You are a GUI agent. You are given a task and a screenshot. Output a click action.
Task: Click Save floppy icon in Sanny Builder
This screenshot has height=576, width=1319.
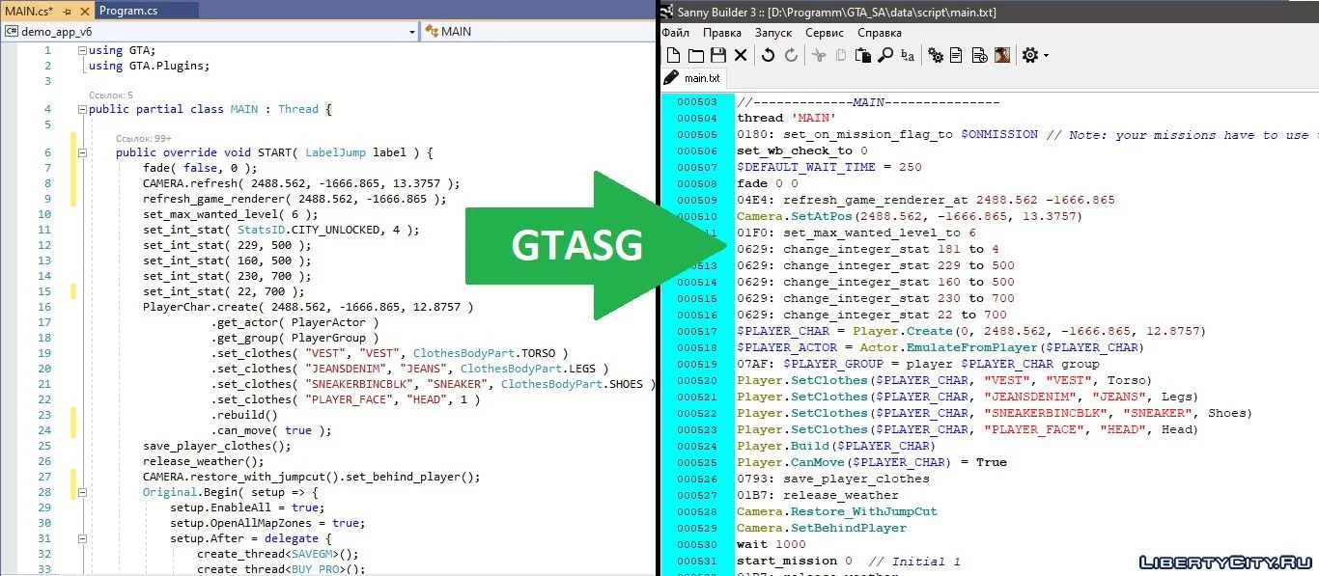pyautogui.click(x=717, y=56)
